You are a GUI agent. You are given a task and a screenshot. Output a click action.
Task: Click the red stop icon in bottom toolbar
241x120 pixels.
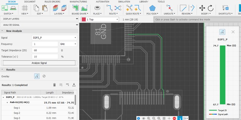click(x=174, y=118)
